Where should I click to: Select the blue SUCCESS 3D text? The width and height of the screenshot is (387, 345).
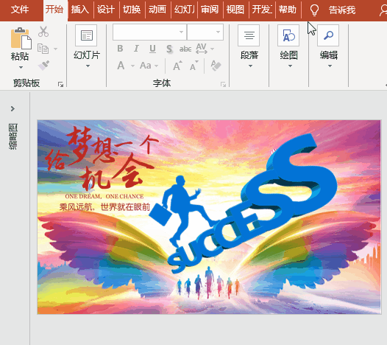(x=252, y=203)
